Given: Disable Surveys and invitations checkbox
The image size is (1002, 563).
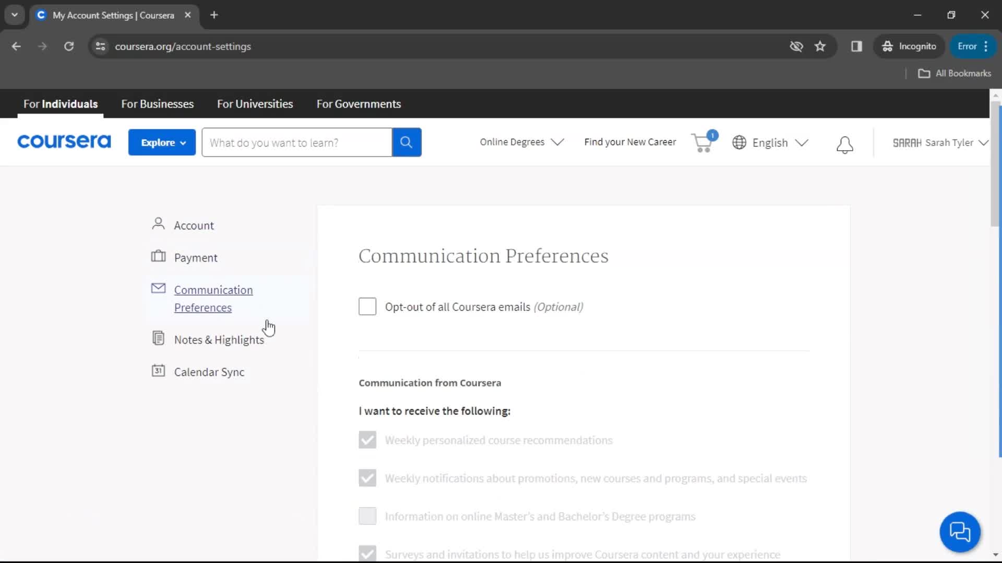Looking at the screenshot, I should pyautogui.click(x=367, y=554).
